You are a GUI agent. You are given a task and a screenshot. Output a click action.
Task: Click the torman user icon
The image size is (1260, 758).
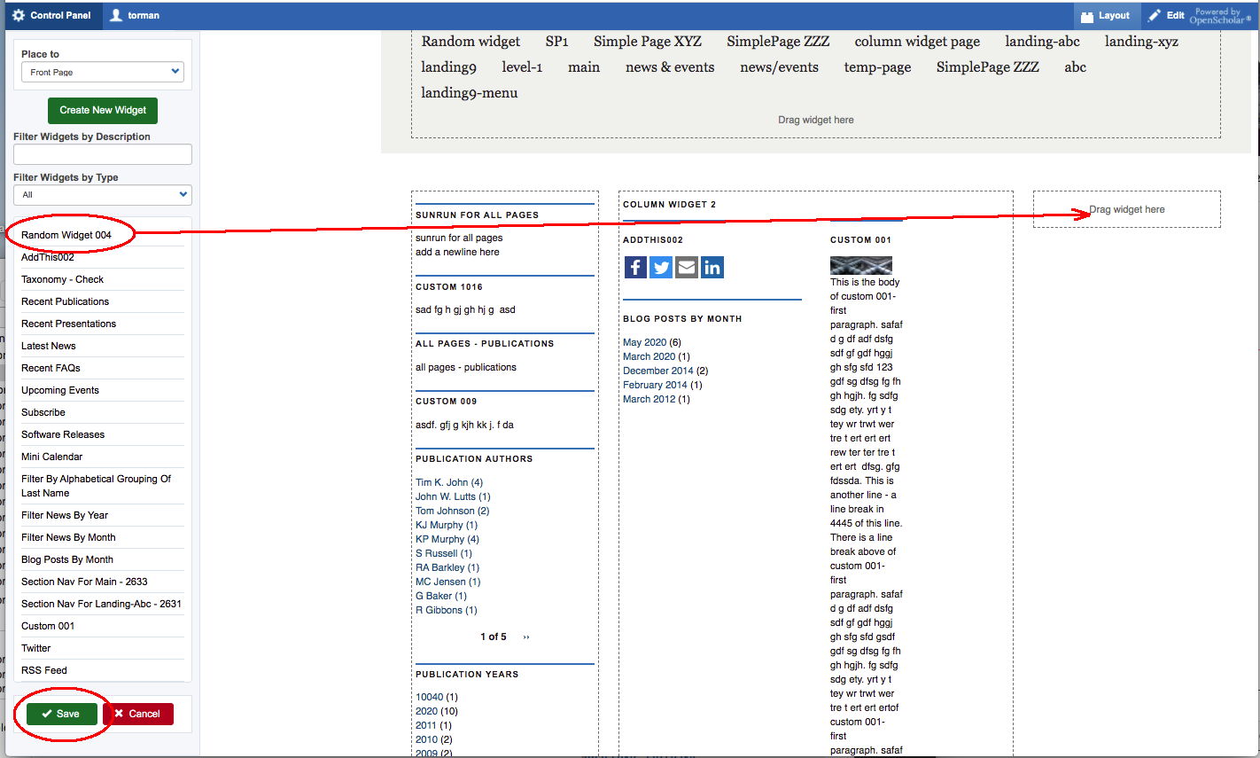116,15
